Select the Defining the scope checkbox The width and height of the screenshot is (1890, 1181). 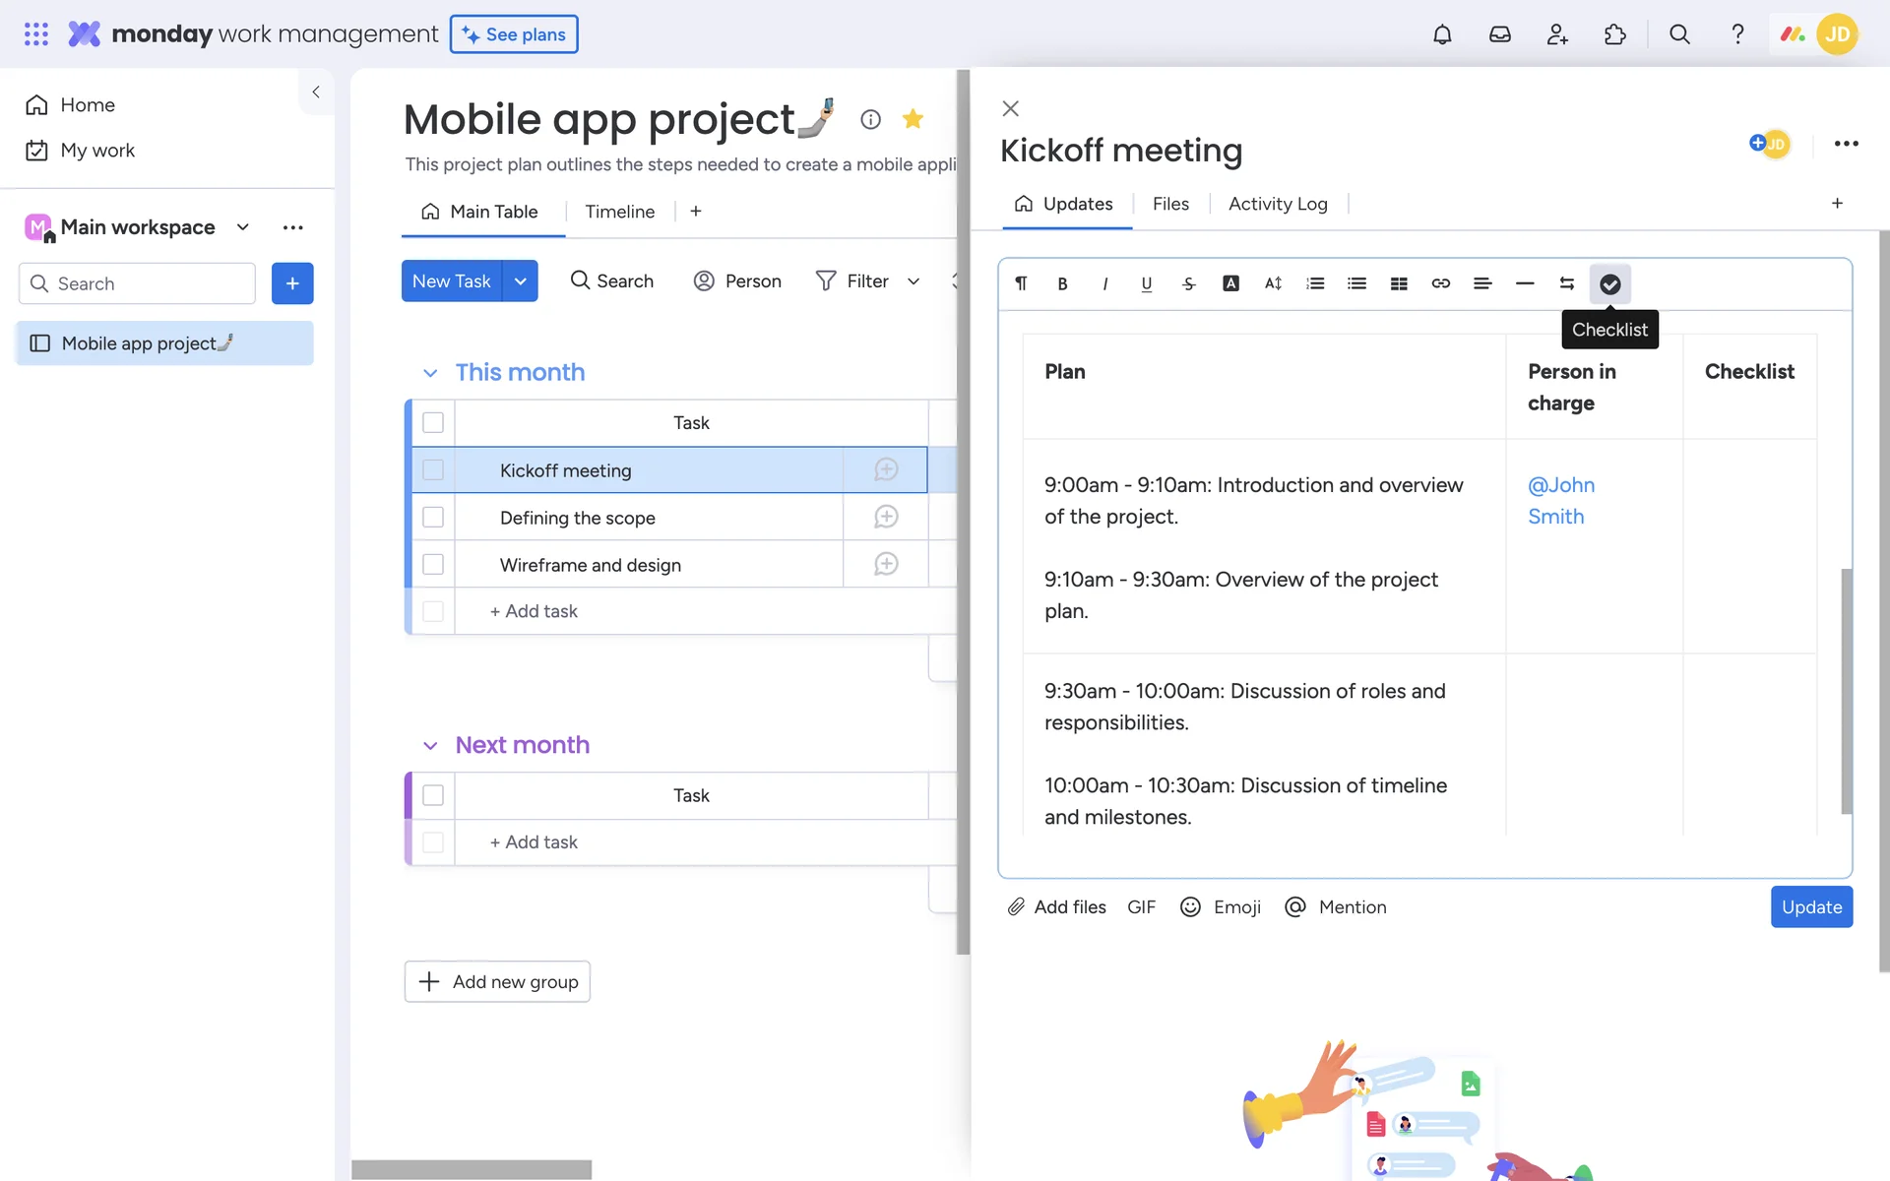coord(433,518)
